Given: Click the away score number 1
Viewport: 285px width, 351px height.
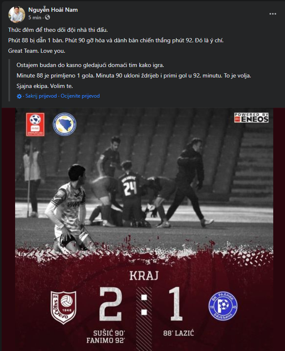Looking at the screenshot, I should pos(176,304).
